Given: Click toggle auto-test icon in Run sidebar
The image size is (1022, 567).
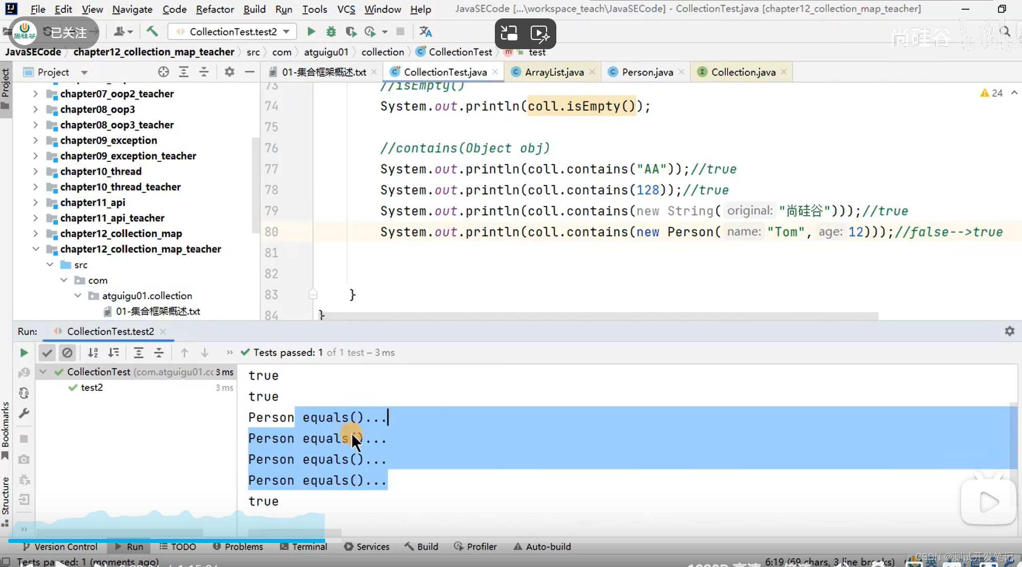Looking at the screenshot, I should [24, 393].
